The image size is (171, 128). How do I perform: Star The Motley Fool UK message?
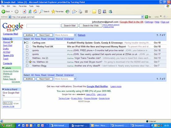click(x=30, y=47)
